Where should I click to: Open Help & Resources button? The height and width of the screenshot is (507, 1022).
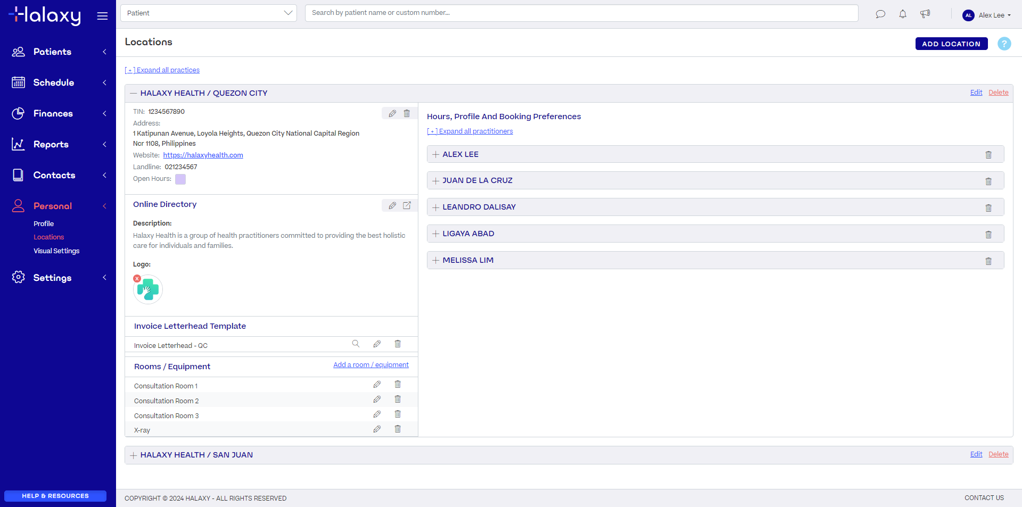(x=55, y=496)
